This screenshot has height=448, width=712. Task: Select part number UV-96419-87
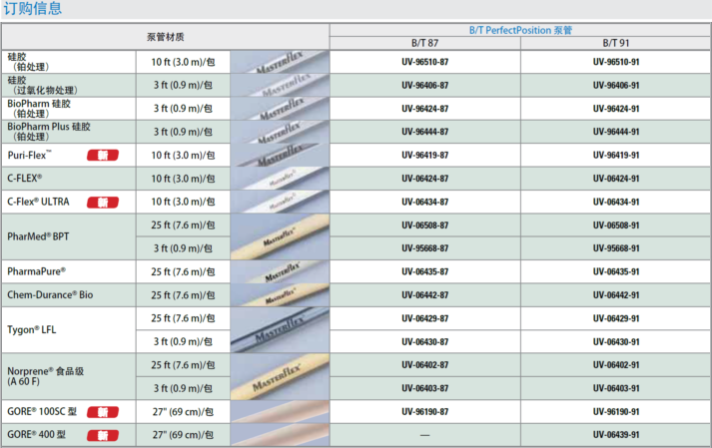[x=425, y=156]
